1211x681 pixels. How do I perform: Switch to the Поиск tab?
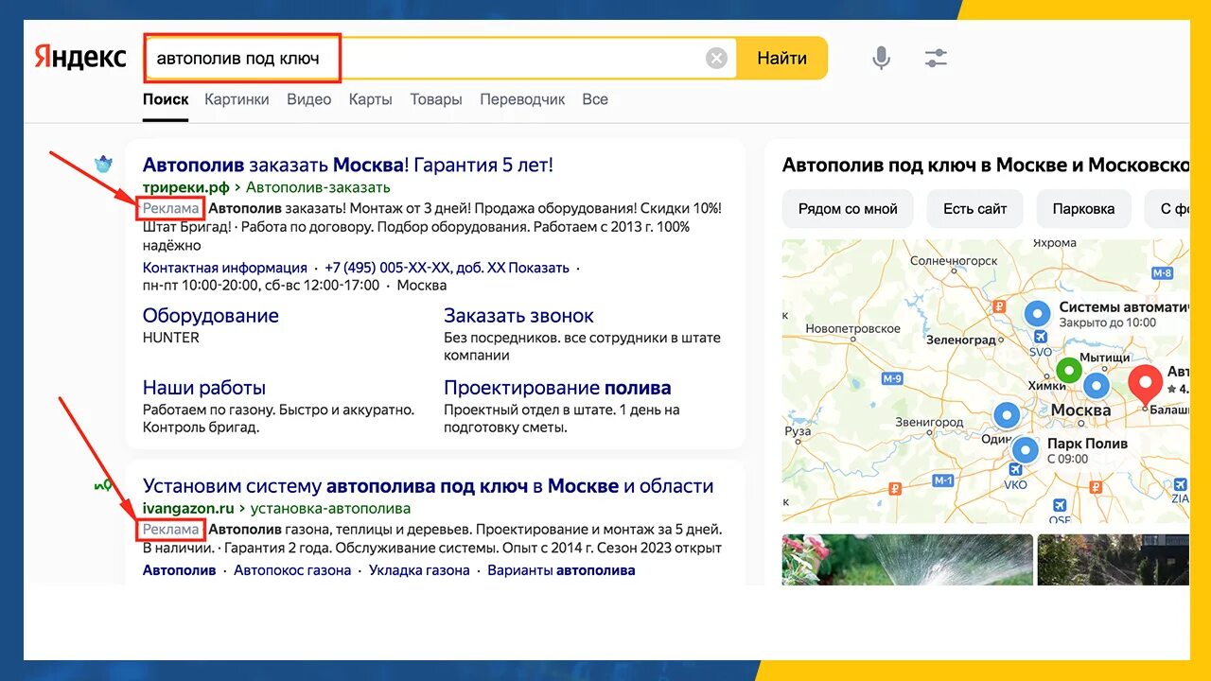pyautogui.click(x=166, y=99)
